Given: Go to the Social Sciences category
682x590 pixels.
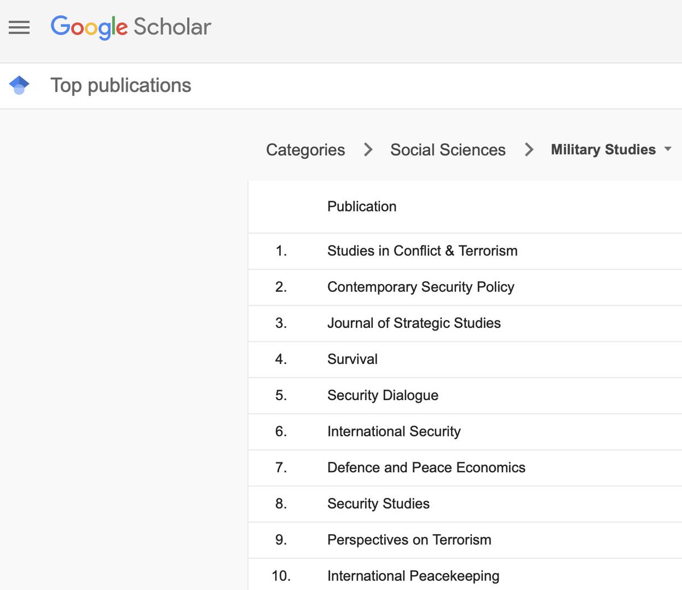Looking at the screenshot, I should point(447,149).
